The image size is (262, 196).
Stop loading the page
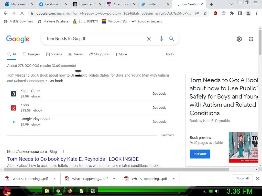[22, 13]
